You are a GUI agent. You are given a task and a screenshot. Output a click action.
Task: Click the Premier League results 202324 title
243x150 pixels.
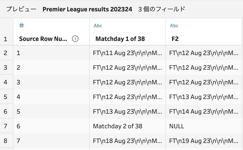87,9
